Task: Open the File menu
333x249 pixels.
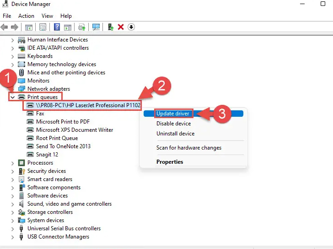Action: coord(7,16)
